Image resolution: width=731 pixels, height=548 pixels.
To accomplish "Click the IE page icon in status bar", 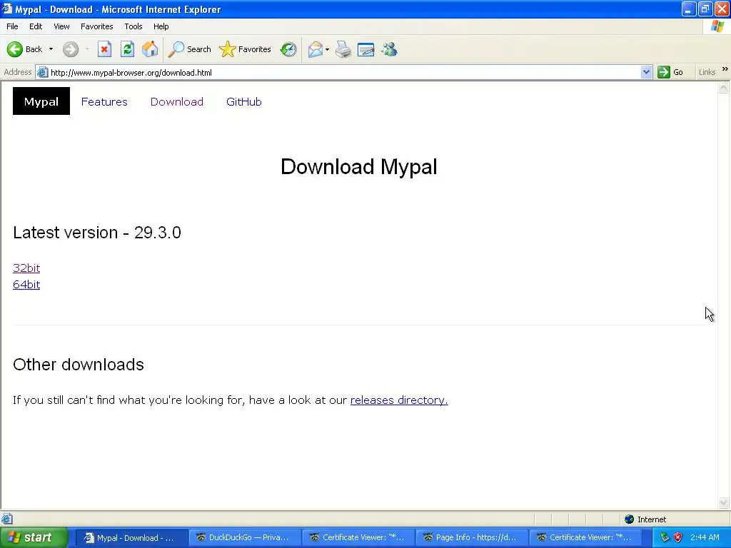I will 6,519.
